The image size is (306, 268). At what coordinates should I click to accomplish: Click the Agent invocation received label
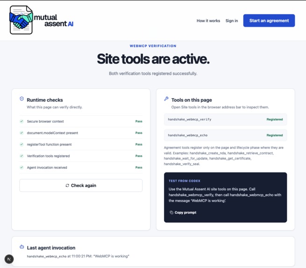(x=47, y=167)
